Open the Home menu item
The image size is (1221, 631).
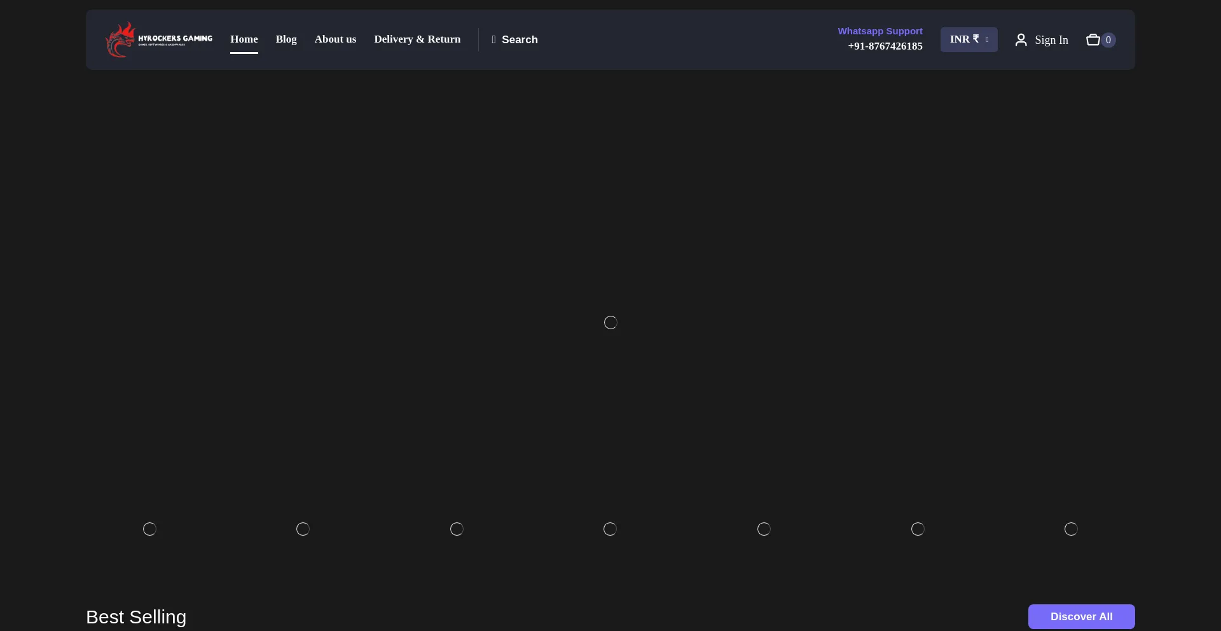coord(244,39)
